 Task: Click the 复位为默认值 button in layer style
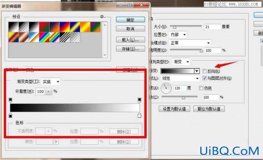(x=209, y=109)
